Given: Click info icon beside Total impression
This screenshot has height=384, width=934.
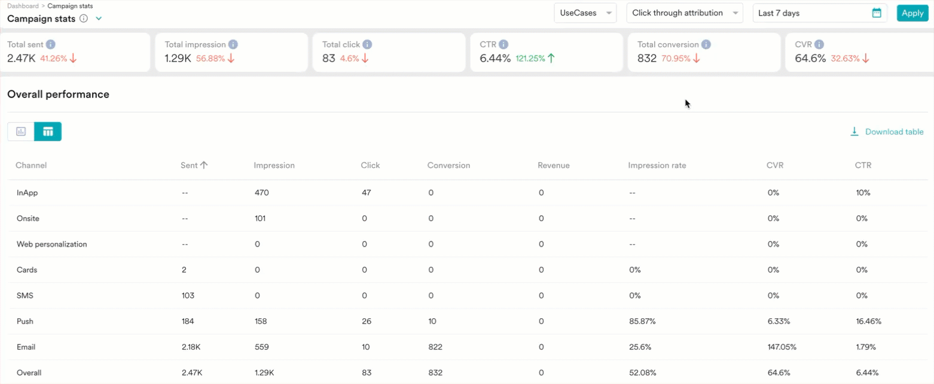Looking at the screenshot, I should [233, 44].
